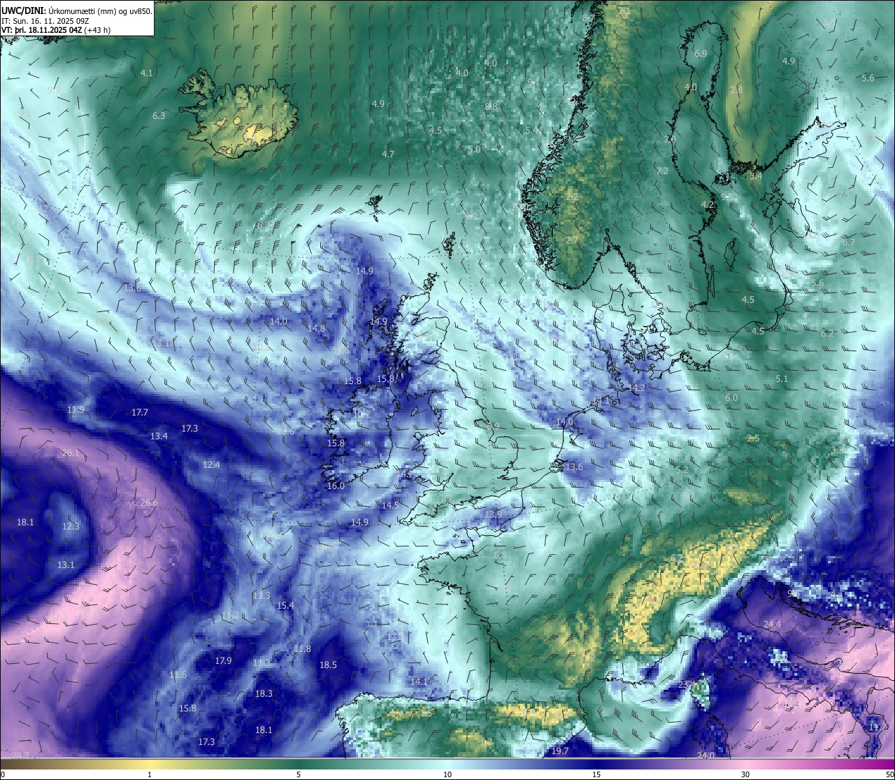Click the 6.7 value on the eastern edge

[x=848, y=242]
